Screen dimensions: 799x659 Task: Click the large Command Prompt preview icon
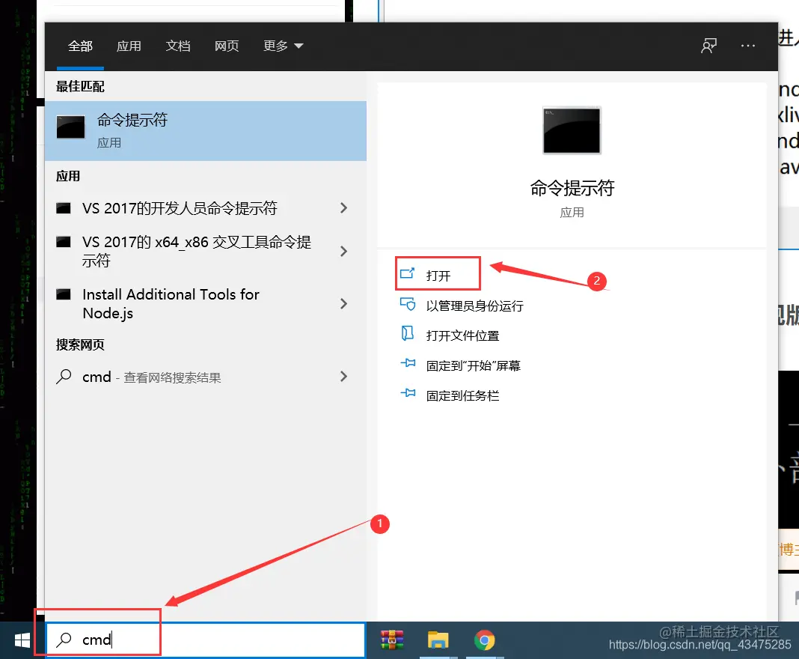click(x=572, y=130)
